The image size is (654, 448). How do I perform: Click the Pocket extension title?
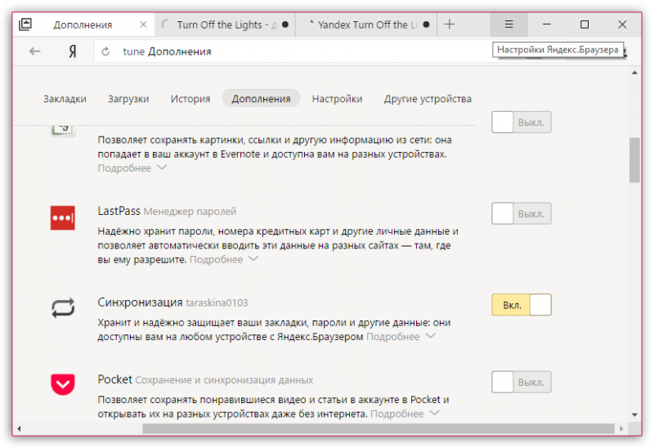pyautogui.click(x=114, y=379)
